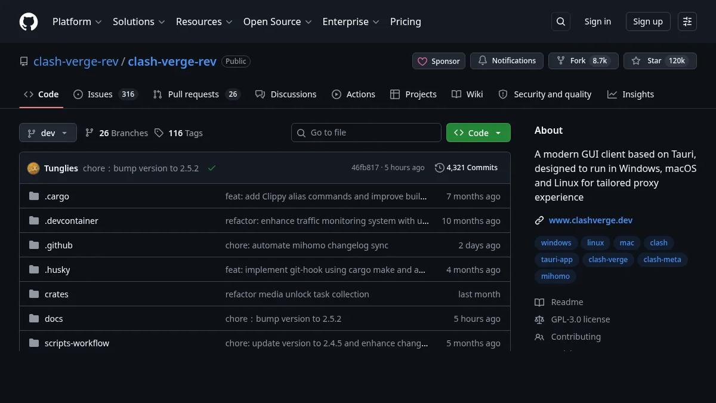
Task: Click the GitHub logo icon
Action: pos(29,21)
